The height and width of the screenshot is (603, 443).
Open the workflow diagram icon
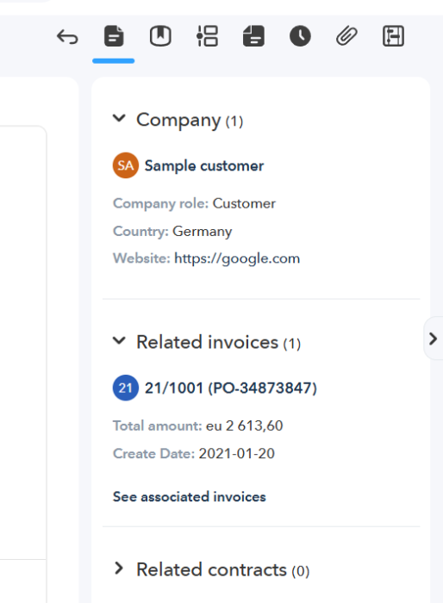[393, 36]
